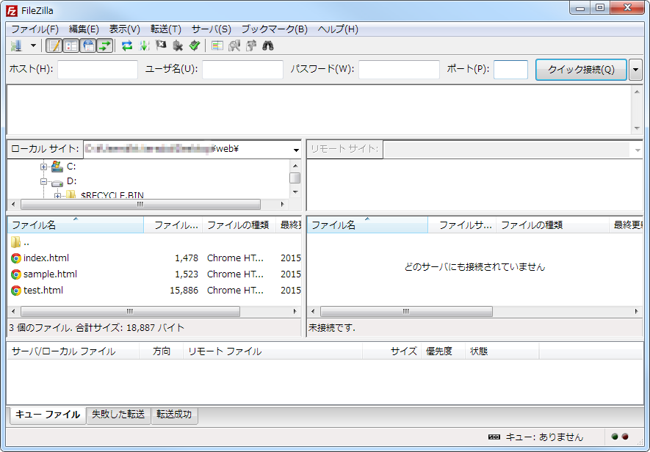The width and height of the screenshot is (650, 452).
Task: Expand the C: drive node
Action: click(x=43, y=167)
